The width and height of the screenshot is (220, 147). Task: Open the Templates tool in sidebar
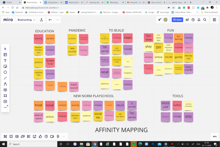pos(5,55)
